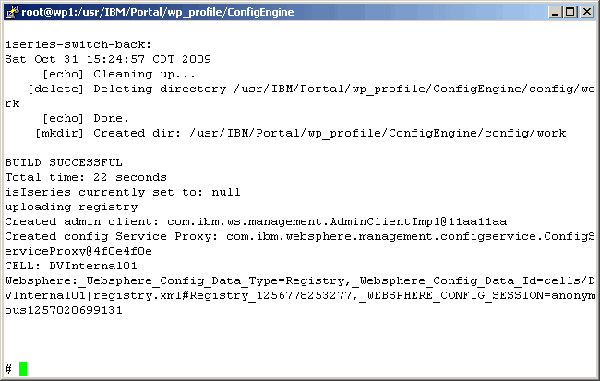Click the green terminal cursor
Viewport: 600px width, 381px height.
pyautogui.click(x=23, y=369)
